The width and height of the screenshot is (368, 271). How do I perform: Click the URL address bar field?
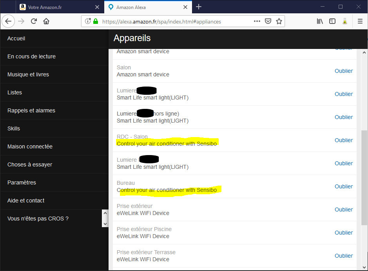(x=172, y=22)
